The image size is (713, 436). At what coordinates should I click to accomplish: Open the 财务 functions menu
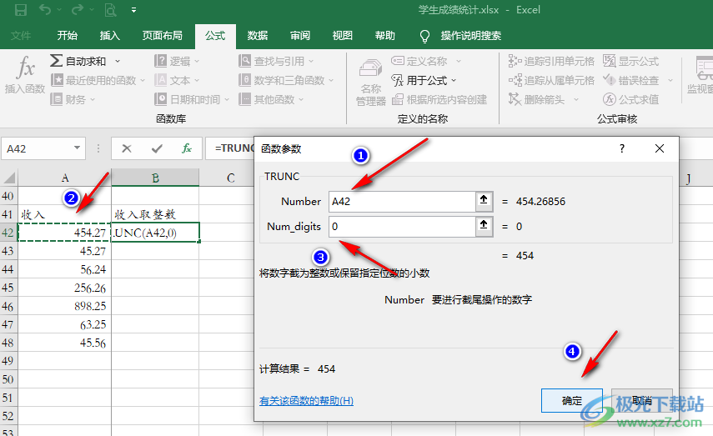click(x=73, y=99)
